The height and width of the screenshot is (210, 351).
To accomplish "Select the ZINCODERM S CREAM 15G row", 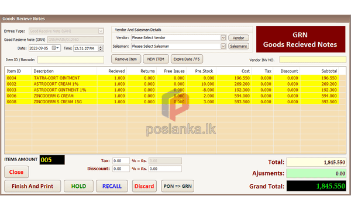I will pyautogui.click(x=171, y=101).
